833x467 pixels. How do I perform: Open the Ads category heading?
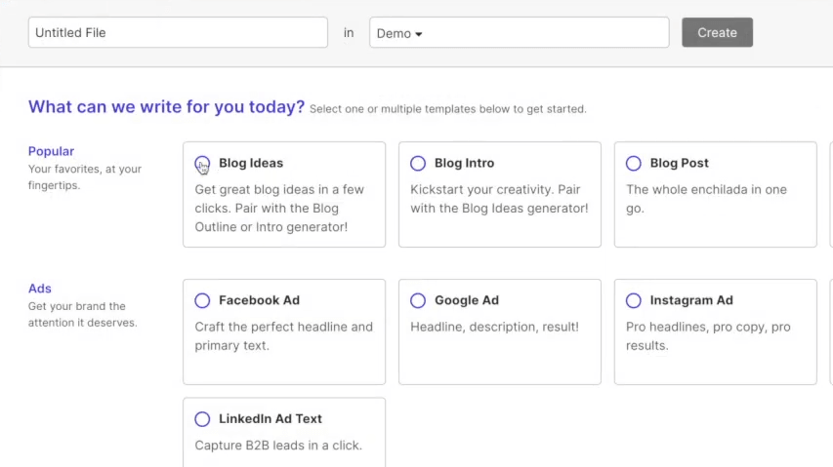click(40, 289)
